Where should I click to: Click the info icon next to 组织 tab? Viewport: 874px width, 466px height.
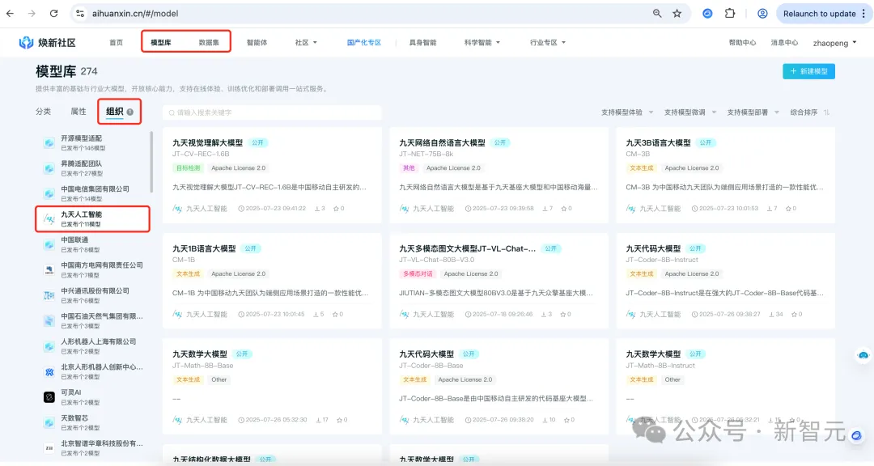pyautogui.click(x=129, y=112)
